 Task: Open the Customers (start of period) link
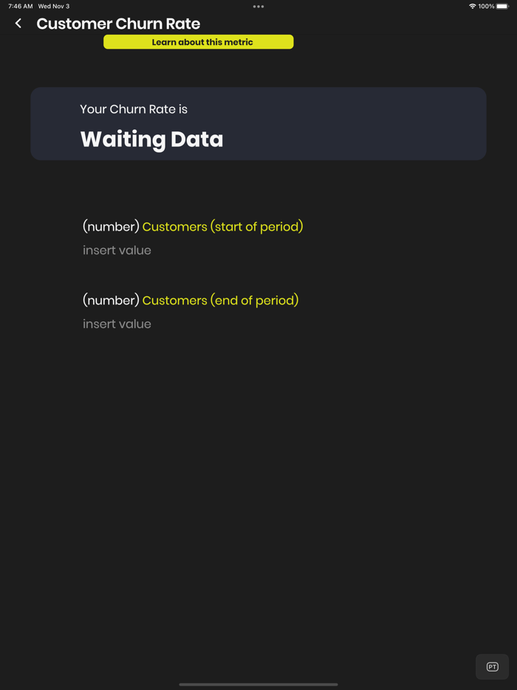223,226
